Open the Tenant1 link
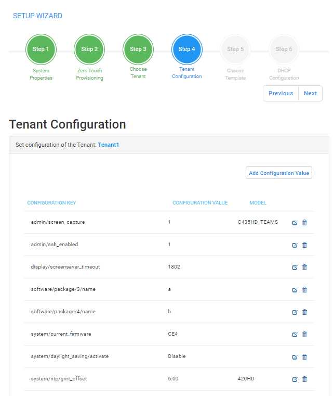Image resolution: width=334 pixels, height=396 pixels. (x=109, y=145)
